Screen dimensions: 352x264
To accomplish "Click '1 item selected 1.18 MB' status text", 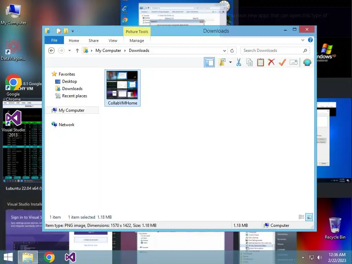I will pos(90,217).
